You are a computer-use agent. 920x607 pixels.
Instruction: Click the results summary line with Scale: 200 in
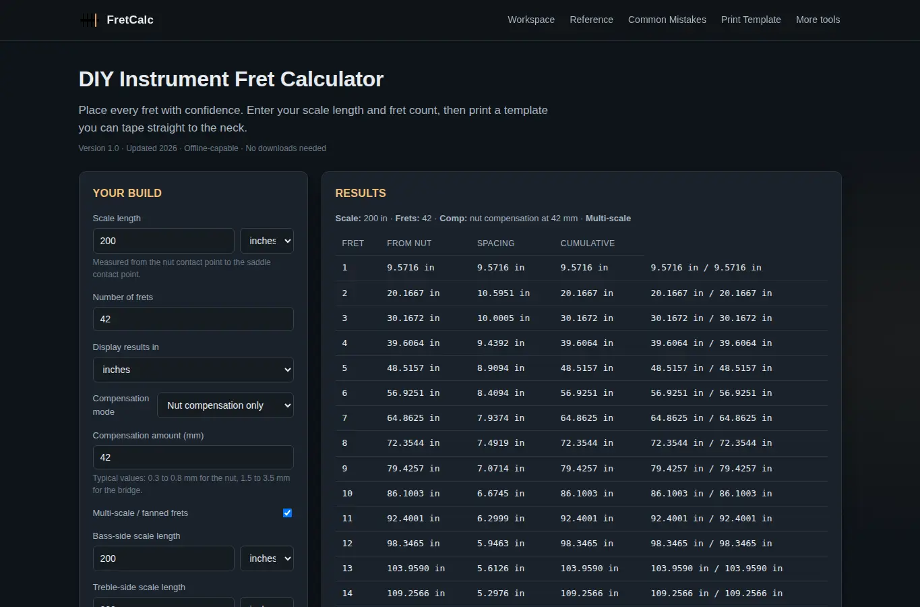[483, 219]
